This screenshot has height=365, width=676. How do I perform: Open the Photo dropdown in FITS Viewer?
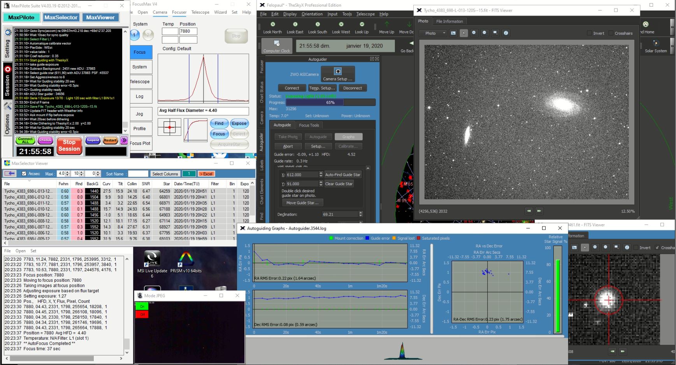pyautogui.click(x=433, y=33)
